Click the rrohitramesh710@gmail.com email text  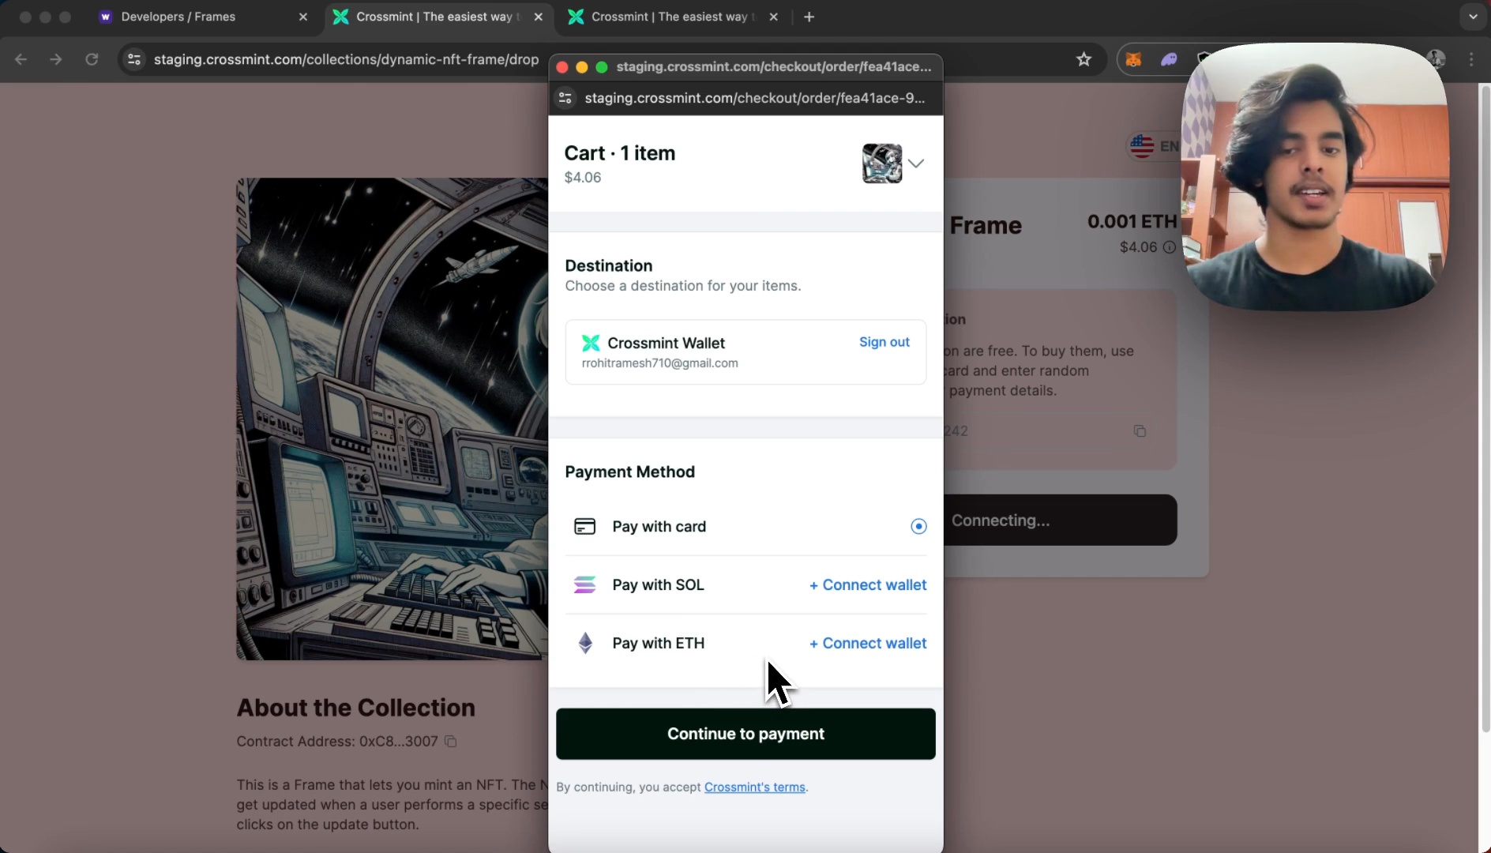[x=659, y=363]
